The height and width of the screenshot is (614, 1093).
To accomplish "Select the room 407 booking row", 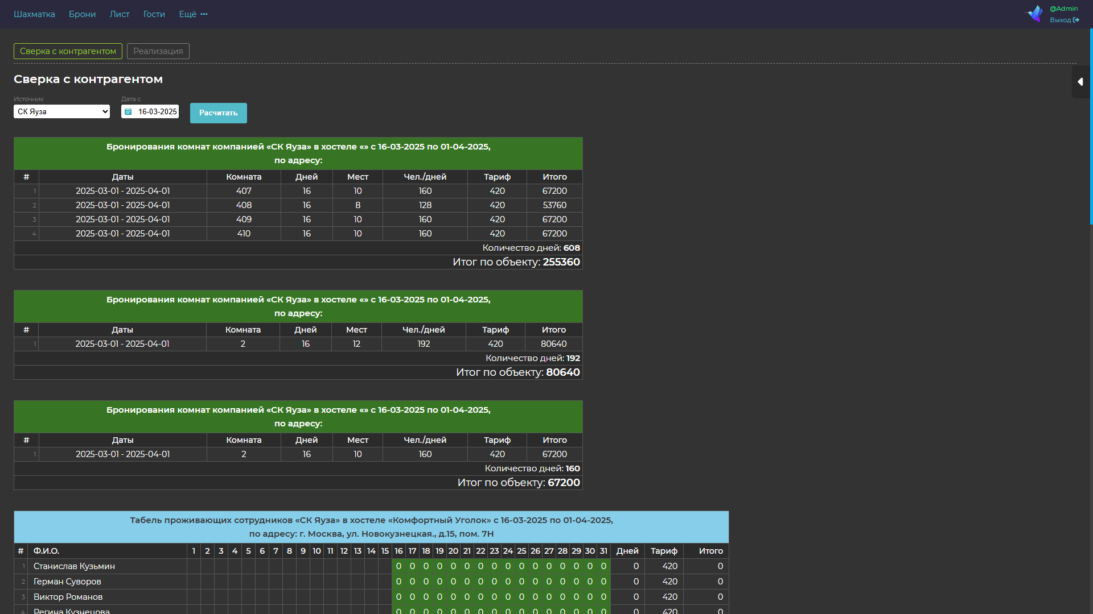I will (298, 191).
